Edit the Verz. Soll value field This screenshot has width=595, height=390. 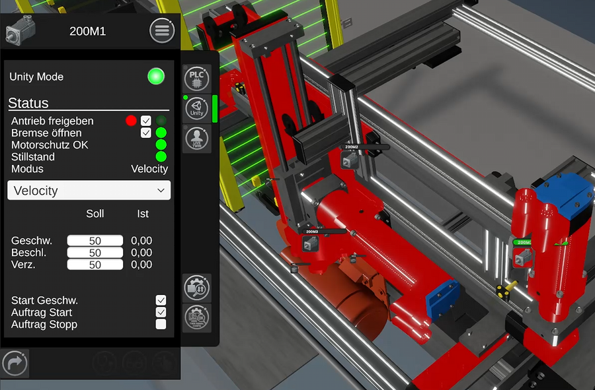coord(95,265)
